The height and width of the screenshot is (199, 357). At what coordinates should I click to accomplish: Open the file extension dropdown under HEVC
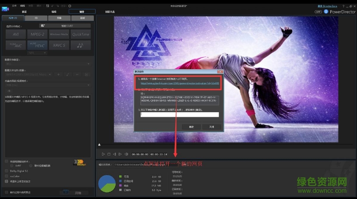click(x=37, y=53)
